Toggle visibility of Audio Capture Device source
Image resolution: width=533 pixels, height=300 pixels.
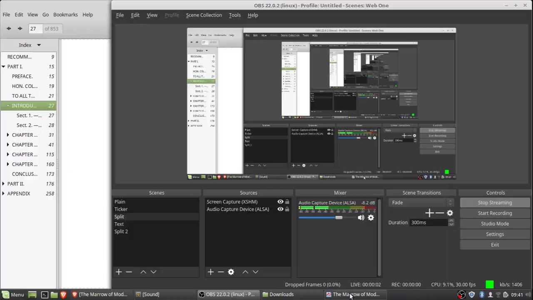pyautogui.click(x=281, y=209)
